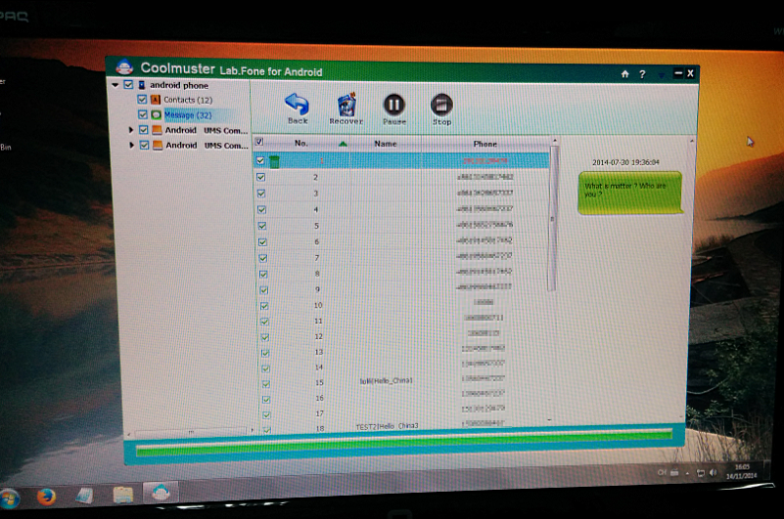Viewport: 784px width, 519px height.
Task: Click the trash icon in row 1
Action: (x=275, y=161)
